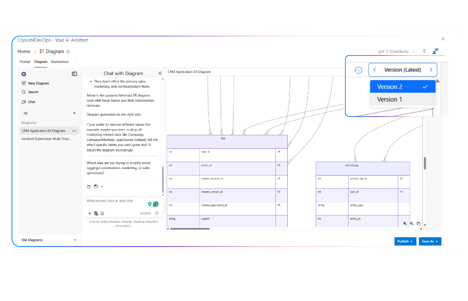Click the zoom out magnifier on diagram
468x301 pixels.
point(411,223)
